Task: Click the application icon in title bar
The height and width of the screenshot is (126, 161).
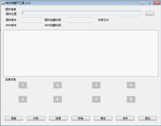Action: (x=3, y=3)
